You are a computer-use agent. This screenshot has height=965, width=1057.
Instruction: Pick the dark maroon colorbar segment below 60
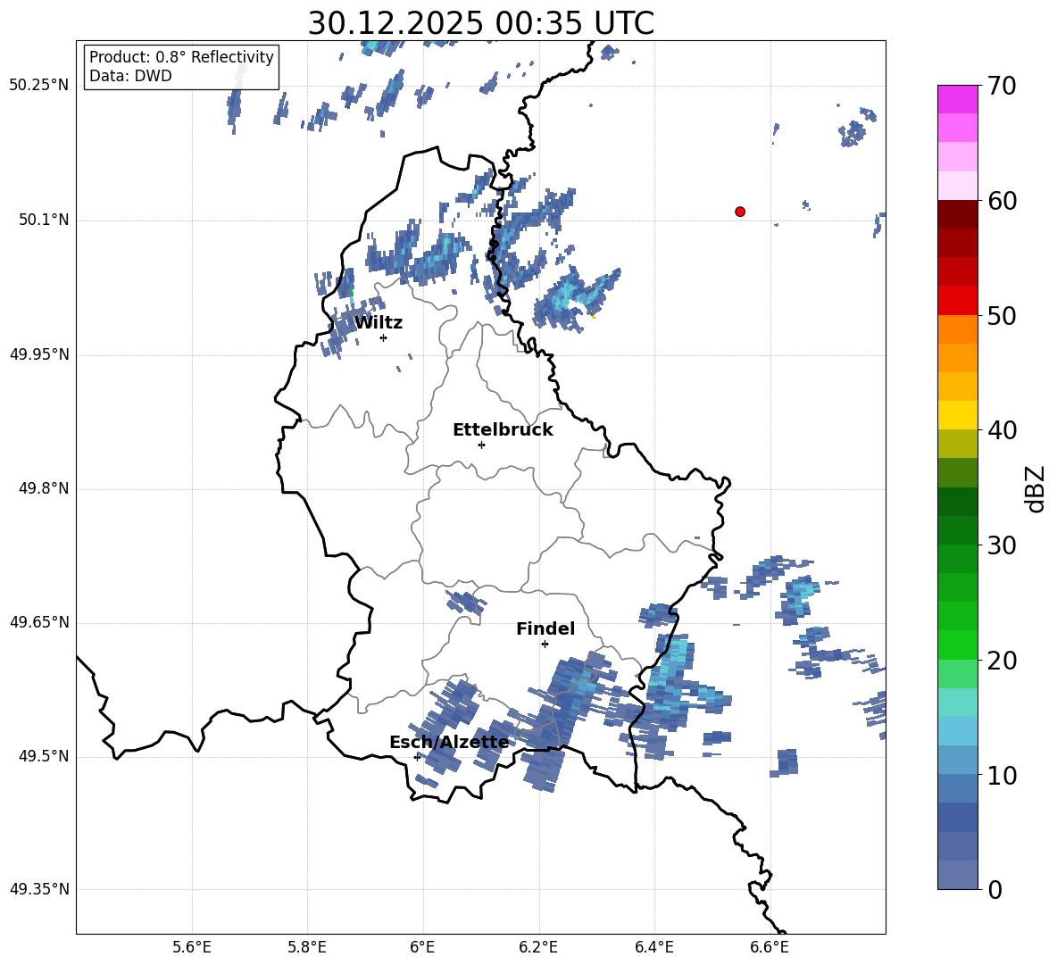point(957,214)
